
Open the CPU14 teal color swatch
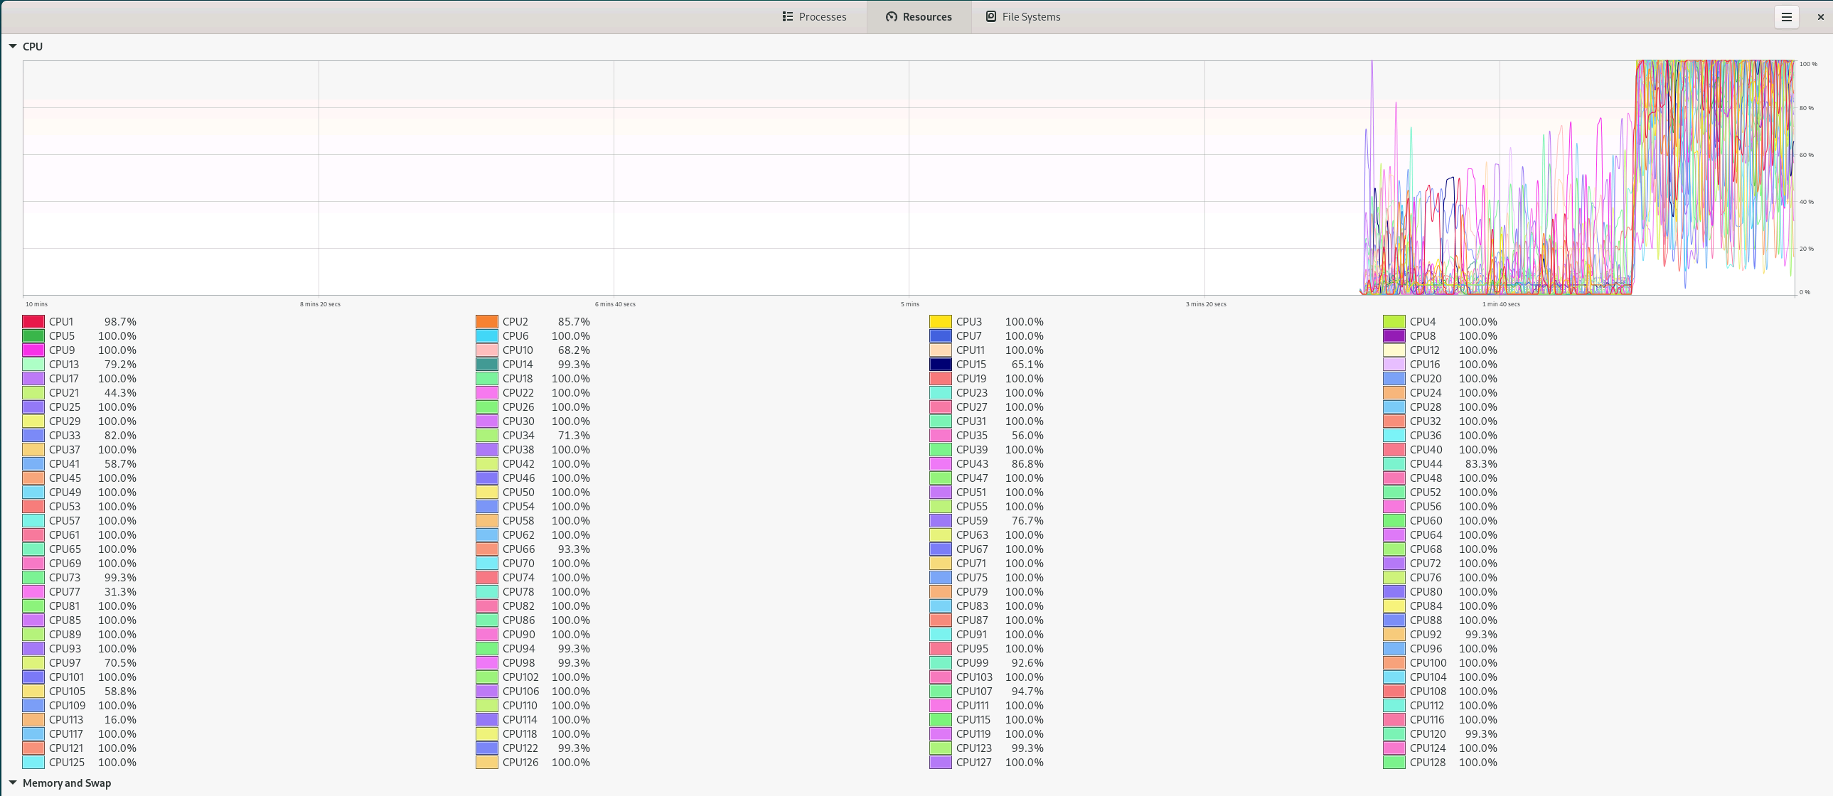click(x=487, y=364)
